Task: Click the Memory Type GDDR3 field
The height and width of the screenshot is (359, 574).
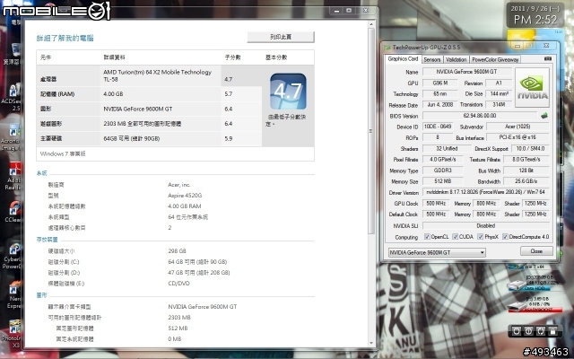Action: (x=443, y=171)
